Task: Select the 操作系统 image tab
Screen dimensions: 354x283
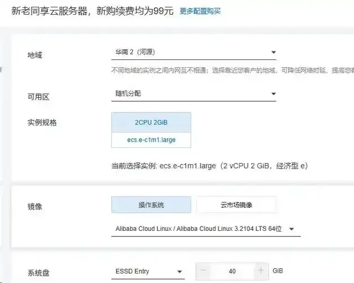Action: (x=151, y=205)
